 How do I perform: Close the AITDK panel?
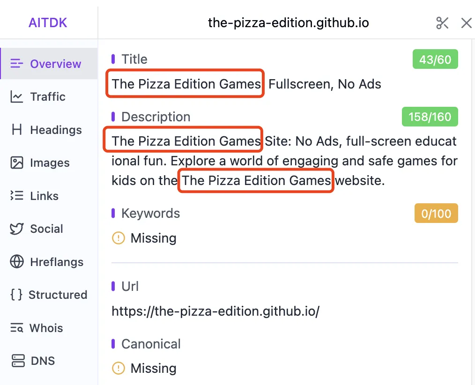point(466,23)
